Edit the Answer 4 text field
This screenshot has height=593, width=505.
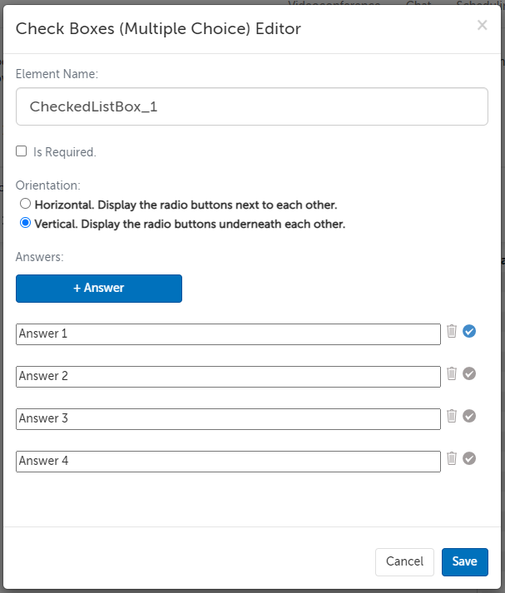228,461
